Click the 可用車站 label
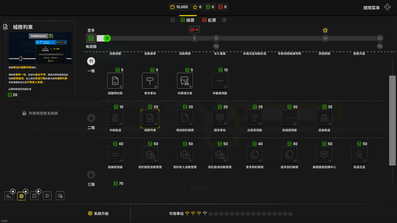The width and height of the screenshot is (397, 223). coord(176,213)
